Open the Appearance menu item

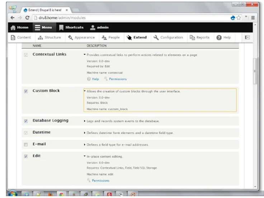(x=85, y=37)
